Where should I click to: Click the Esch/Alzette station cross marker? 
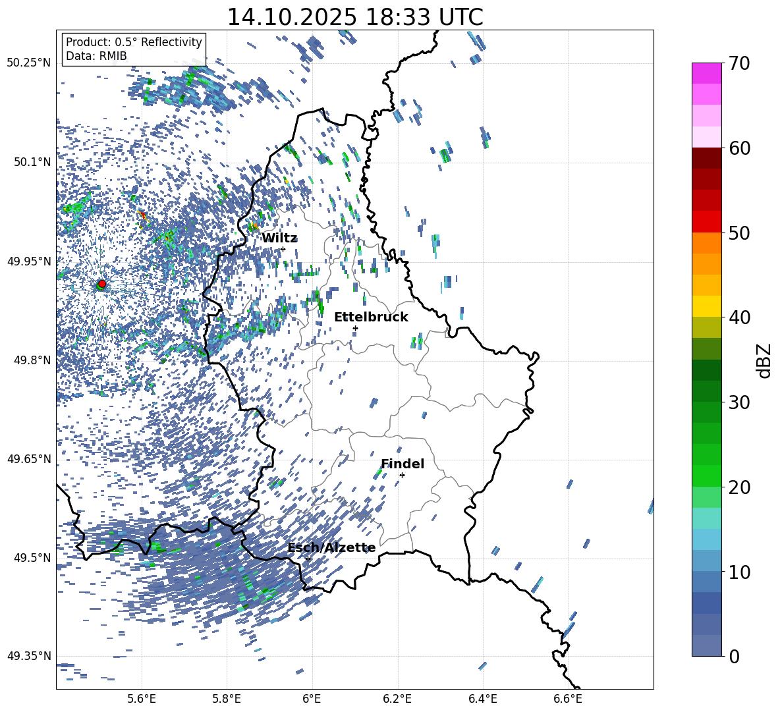308,559
